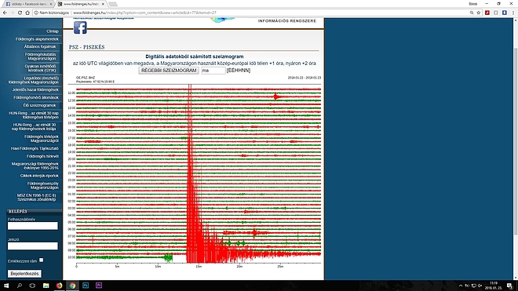Open the Chrome three-dot menu
518x291 pixels.
click(x=513, y=13)
